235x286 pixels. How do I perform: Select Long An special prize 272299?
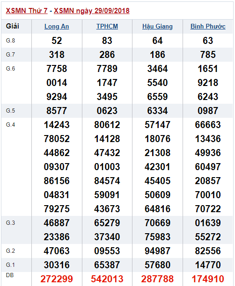coord(57,279)
